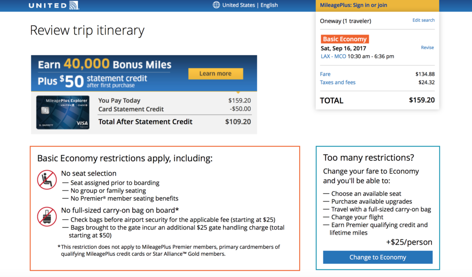Open the Edit search link
This screenshot has height=277, width=472.
pos(423,20)
